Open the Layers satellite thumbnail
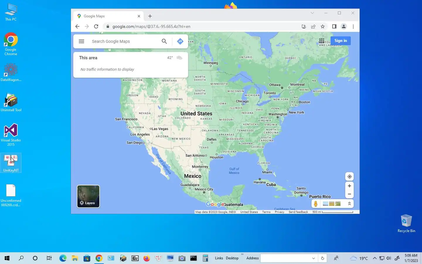422x264 pixels. click(x=88, y=196)
